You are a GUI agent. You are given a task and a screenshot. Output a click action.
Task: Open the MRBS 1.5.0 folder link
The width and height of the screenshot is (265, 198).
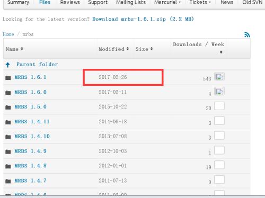coord(30,107)
